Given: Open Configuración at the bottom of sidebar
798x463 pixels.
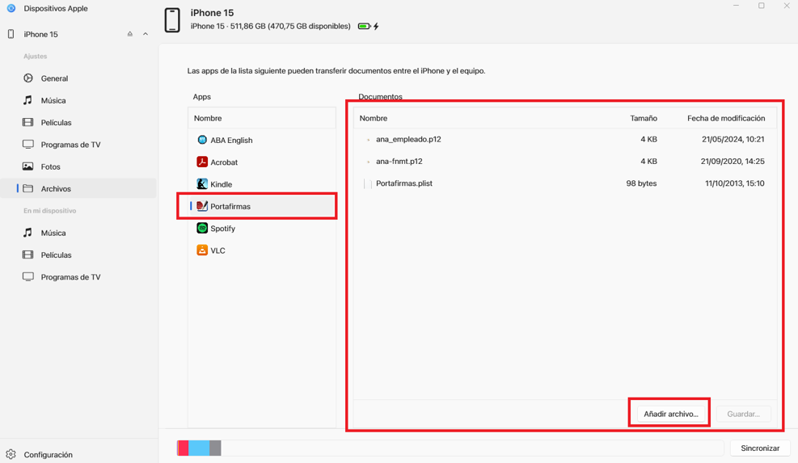Looking at the screenshot, I should pyautogui.click(x=48, y=454).
